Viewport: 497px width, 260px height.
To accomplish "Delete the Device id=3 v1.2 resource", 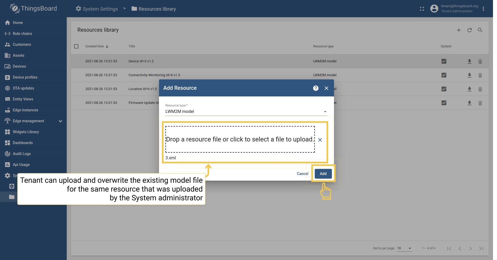I will click(480, 62).
